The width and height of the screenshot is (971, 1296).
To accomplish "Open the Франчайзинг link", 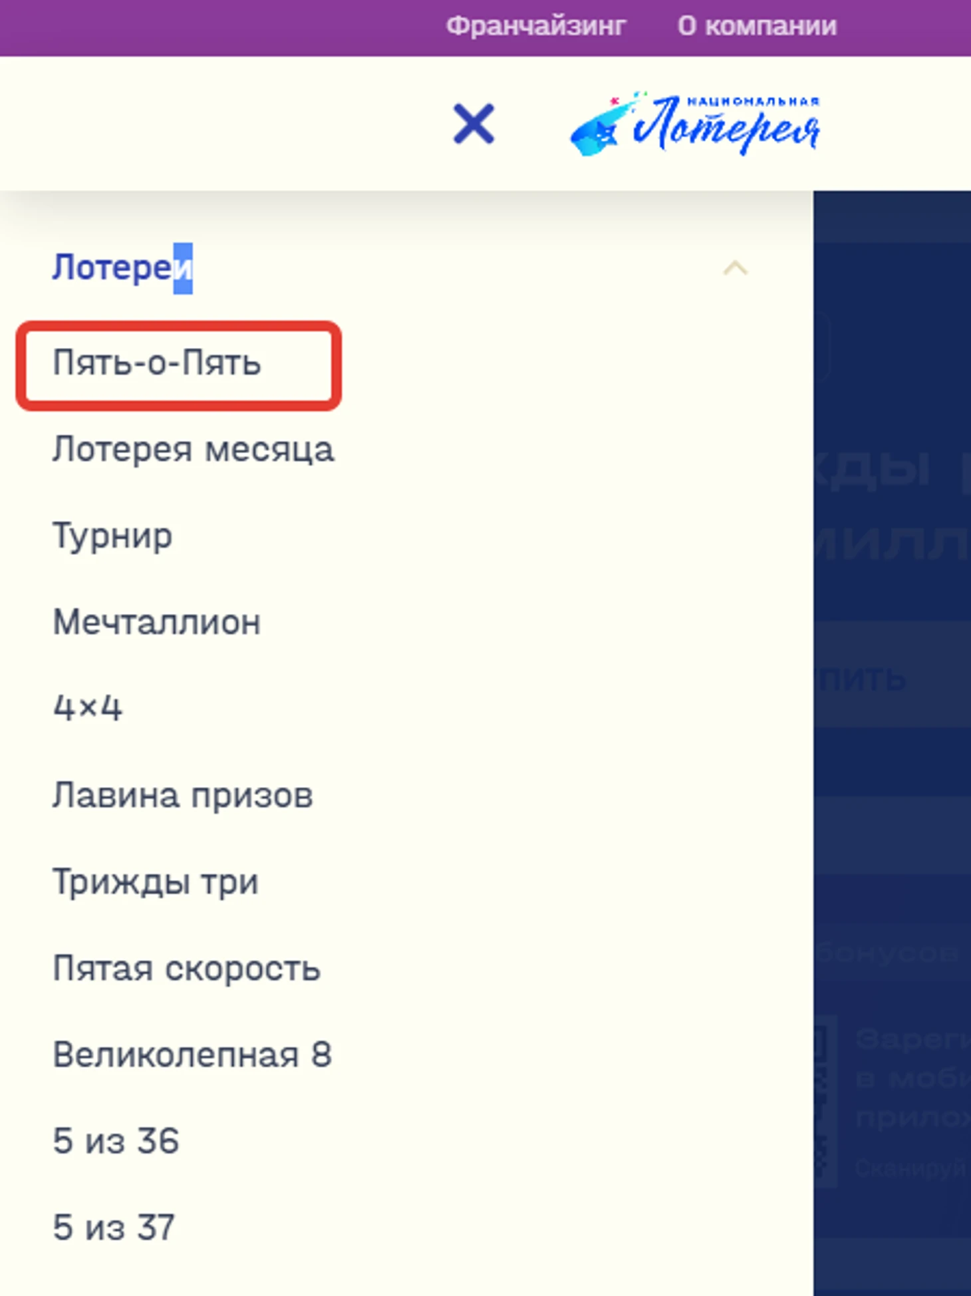I will (535, 27).
